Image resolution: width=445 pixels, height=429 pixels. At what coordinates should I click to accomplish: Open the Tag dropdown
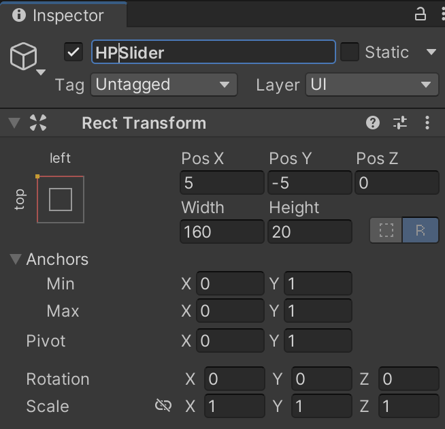[x=164, y=85]
